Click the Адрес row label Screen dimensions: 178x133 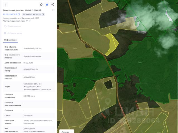pyautogui.click(x=8, y=87)
